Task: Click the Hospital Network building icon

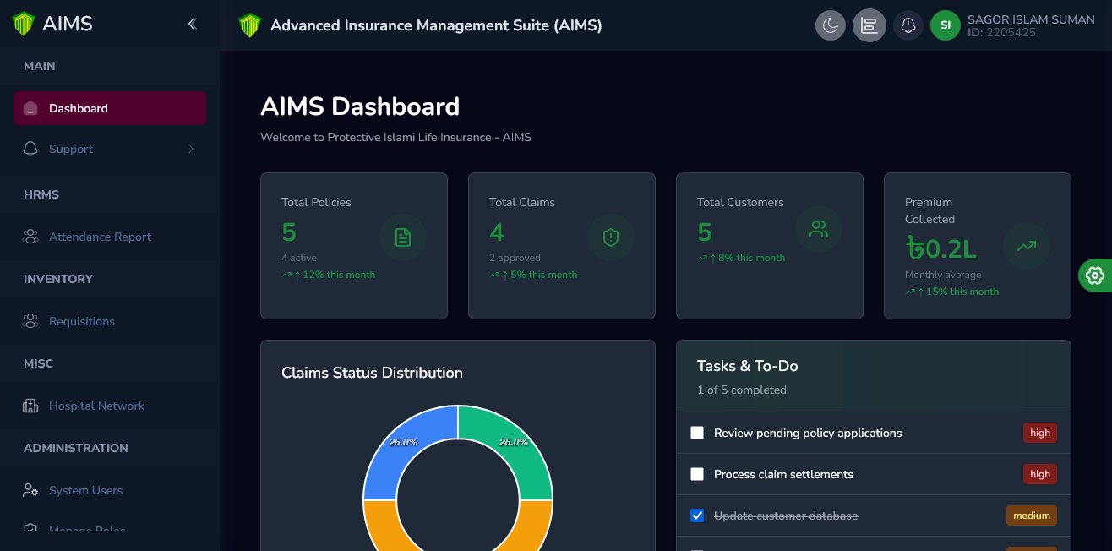Action: click(x=30, y=406)
